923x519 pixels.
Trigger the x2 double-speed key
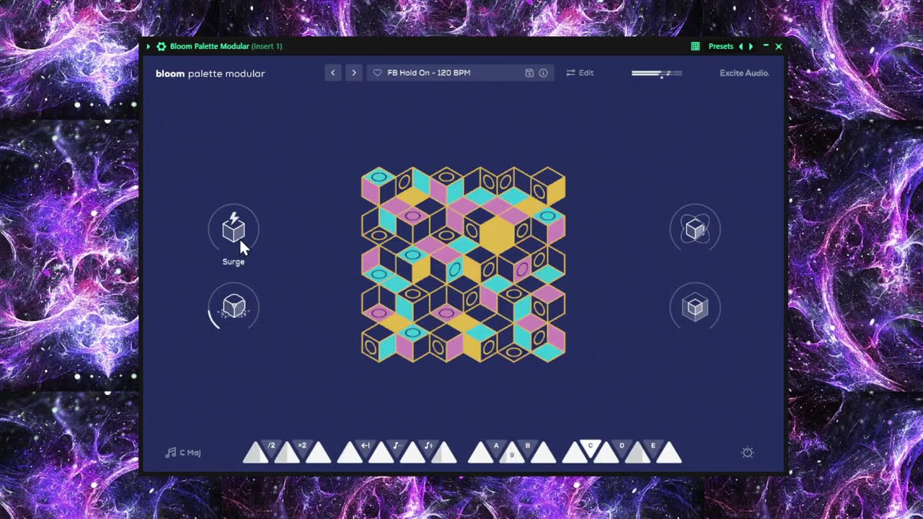302,447
